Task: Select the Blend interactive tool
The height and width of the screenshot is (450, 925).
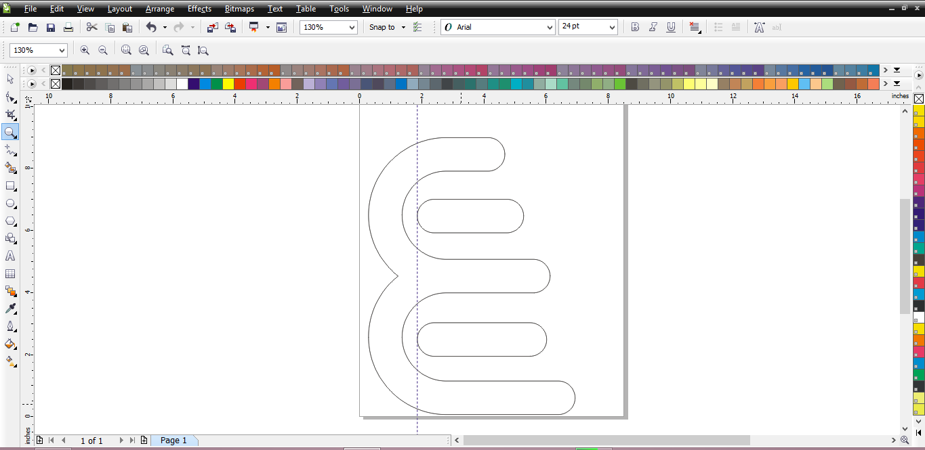Action: [10, 291]
